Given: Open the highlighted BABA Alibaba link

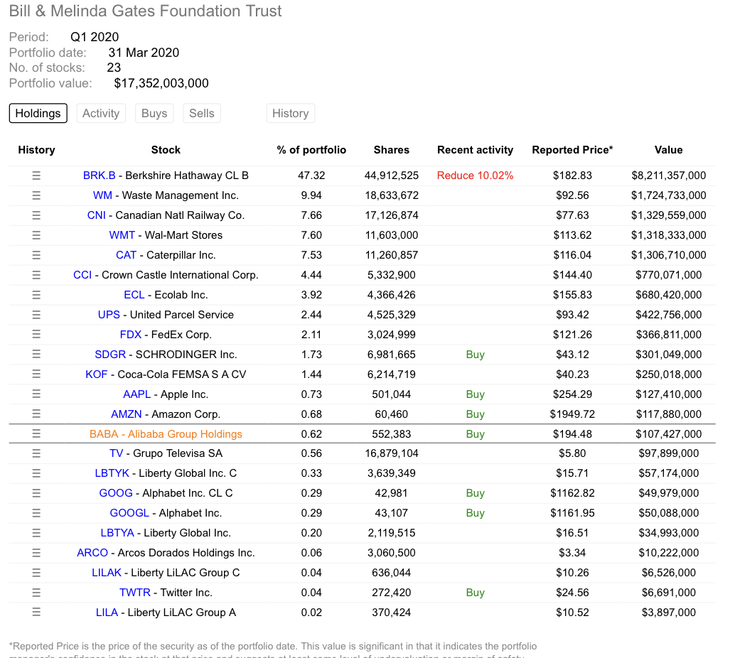Looking at the screenshot, I should tap(166, 434).
